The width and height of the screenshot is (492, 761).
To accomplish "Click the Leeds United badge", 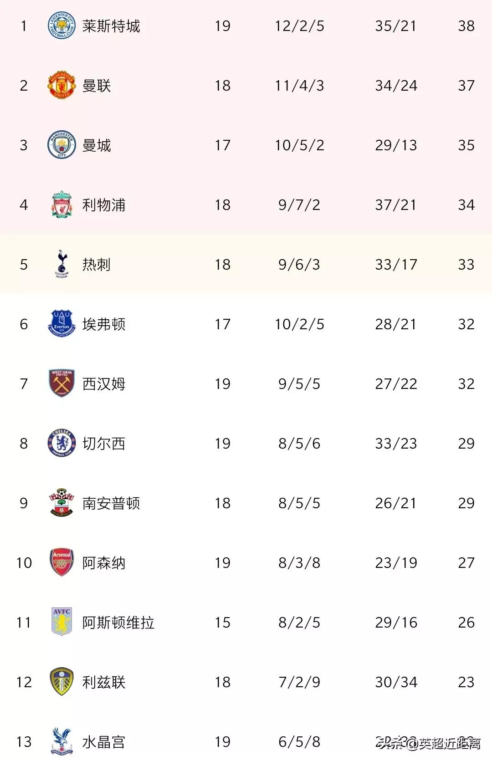I will 61,682.
